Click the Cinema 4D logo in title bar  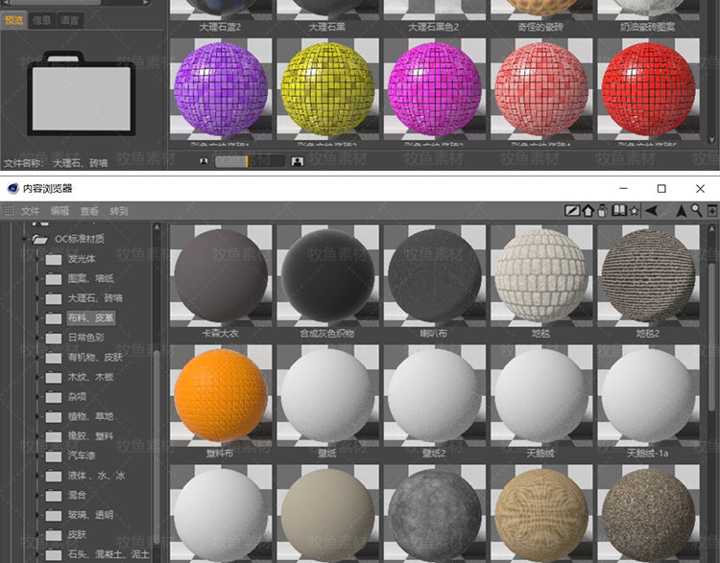click(12, 188)
